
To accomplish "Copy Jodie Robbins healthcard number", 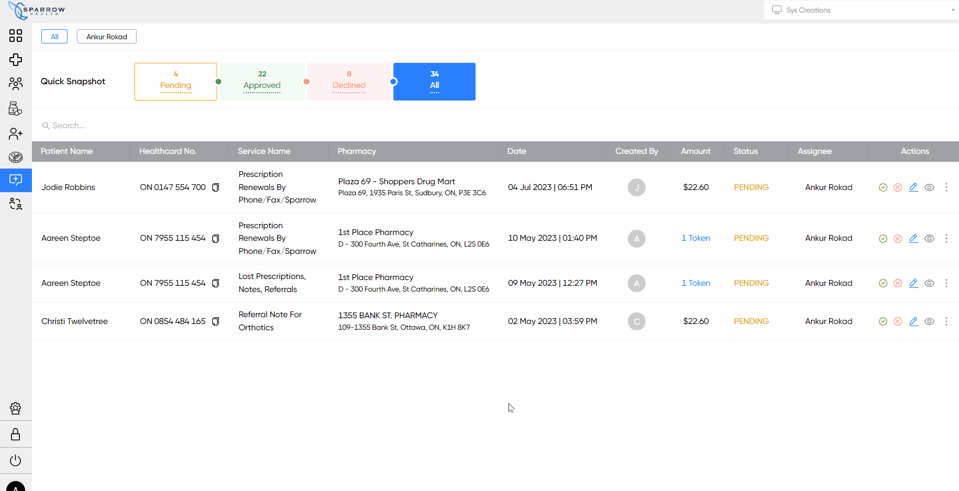I will click(x=216, y=187).
